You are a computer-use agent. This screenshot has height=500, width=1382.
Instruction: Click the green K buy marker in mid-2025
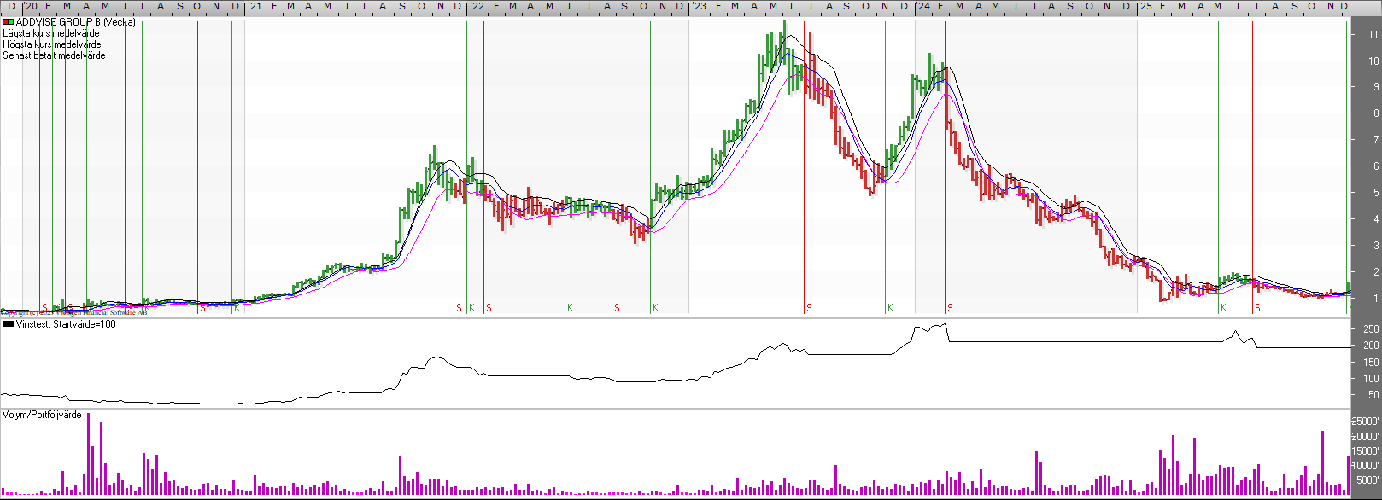[1223, 308]
